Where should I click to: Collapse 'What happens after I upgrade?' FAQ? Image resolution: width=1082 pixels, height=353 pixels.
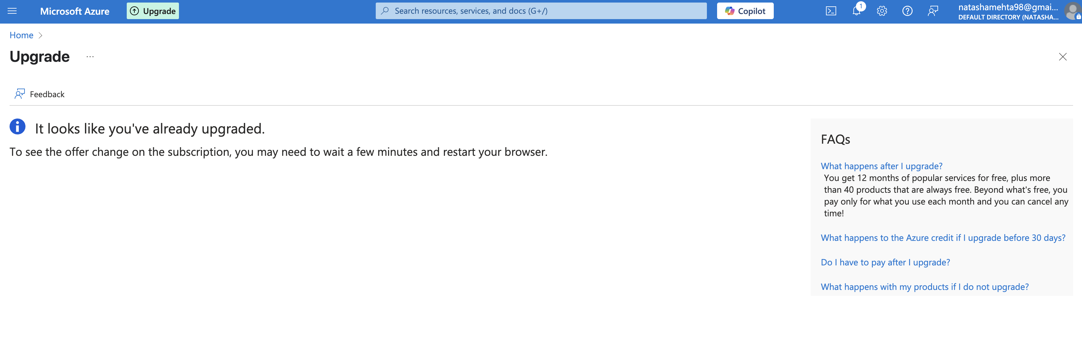click(881, 166)
